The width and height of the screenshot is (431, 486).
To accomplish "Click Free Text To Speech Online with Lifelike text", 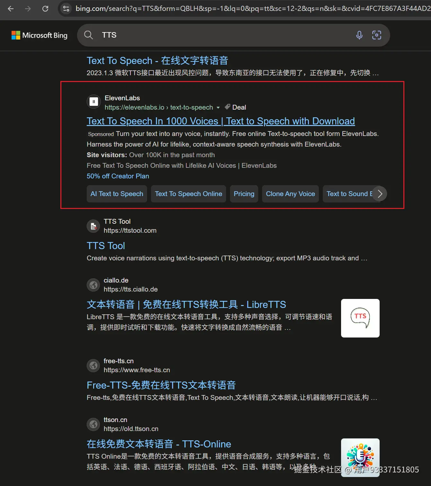I will pyautogui.click(x=181, y=166).
